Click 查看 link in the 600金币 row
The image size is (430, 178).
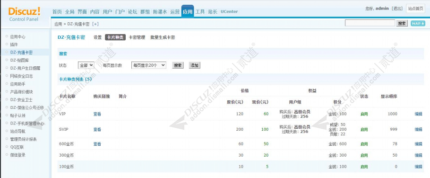click(x=97, y=144)
